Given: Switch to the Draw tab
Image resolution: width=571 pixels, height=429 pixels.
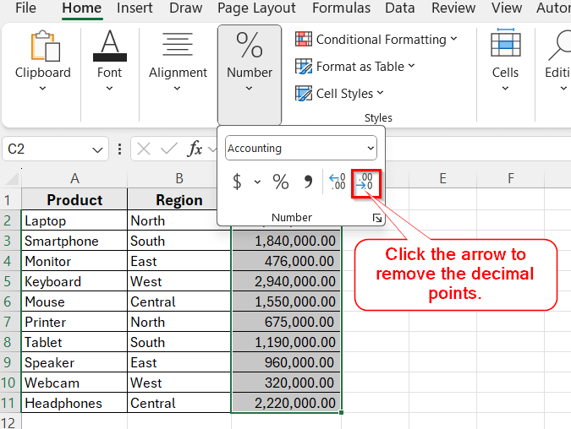Looking at the screenshot, I should pos(186,8).
